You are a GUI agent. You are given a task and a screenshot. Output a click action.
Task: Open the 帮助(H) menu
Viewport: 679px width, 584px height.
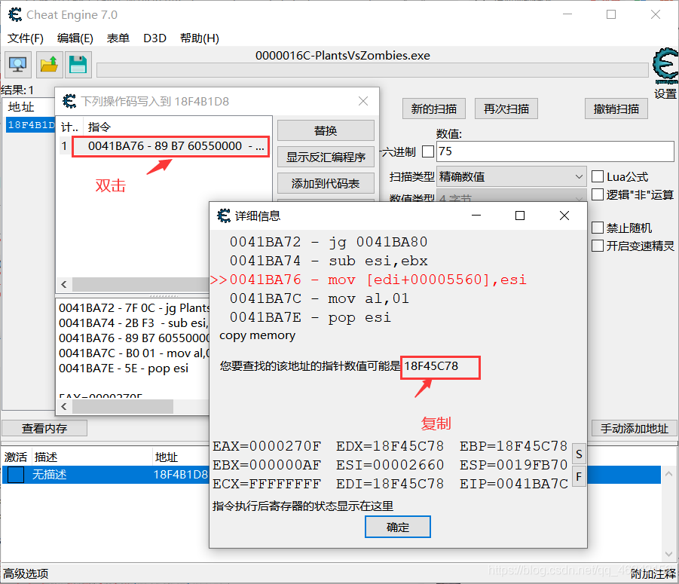200,38
